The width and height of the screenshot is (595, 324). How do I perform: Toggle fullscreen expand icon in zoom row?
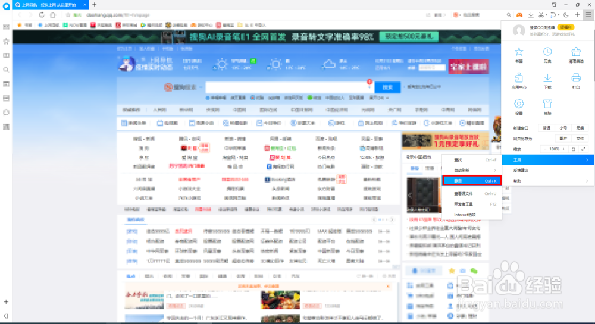[x=583, y=149]
